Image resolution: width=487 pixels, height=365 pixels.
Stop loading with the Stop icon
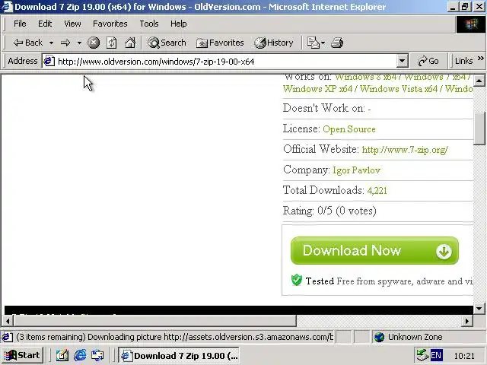click(94, 43)
